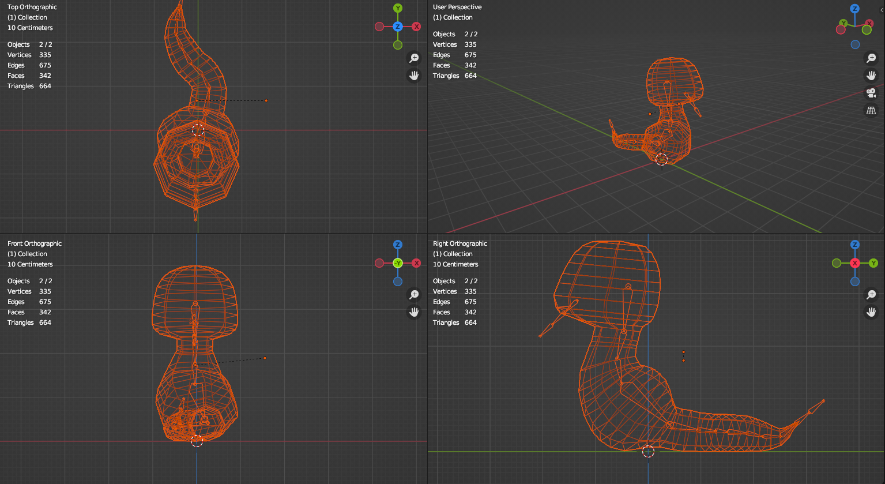Click 'Triangles 664' stat in User Perspective viewport
Viewport: 885px width, 484px height.
pyautogui.click(x=455, y=76)
